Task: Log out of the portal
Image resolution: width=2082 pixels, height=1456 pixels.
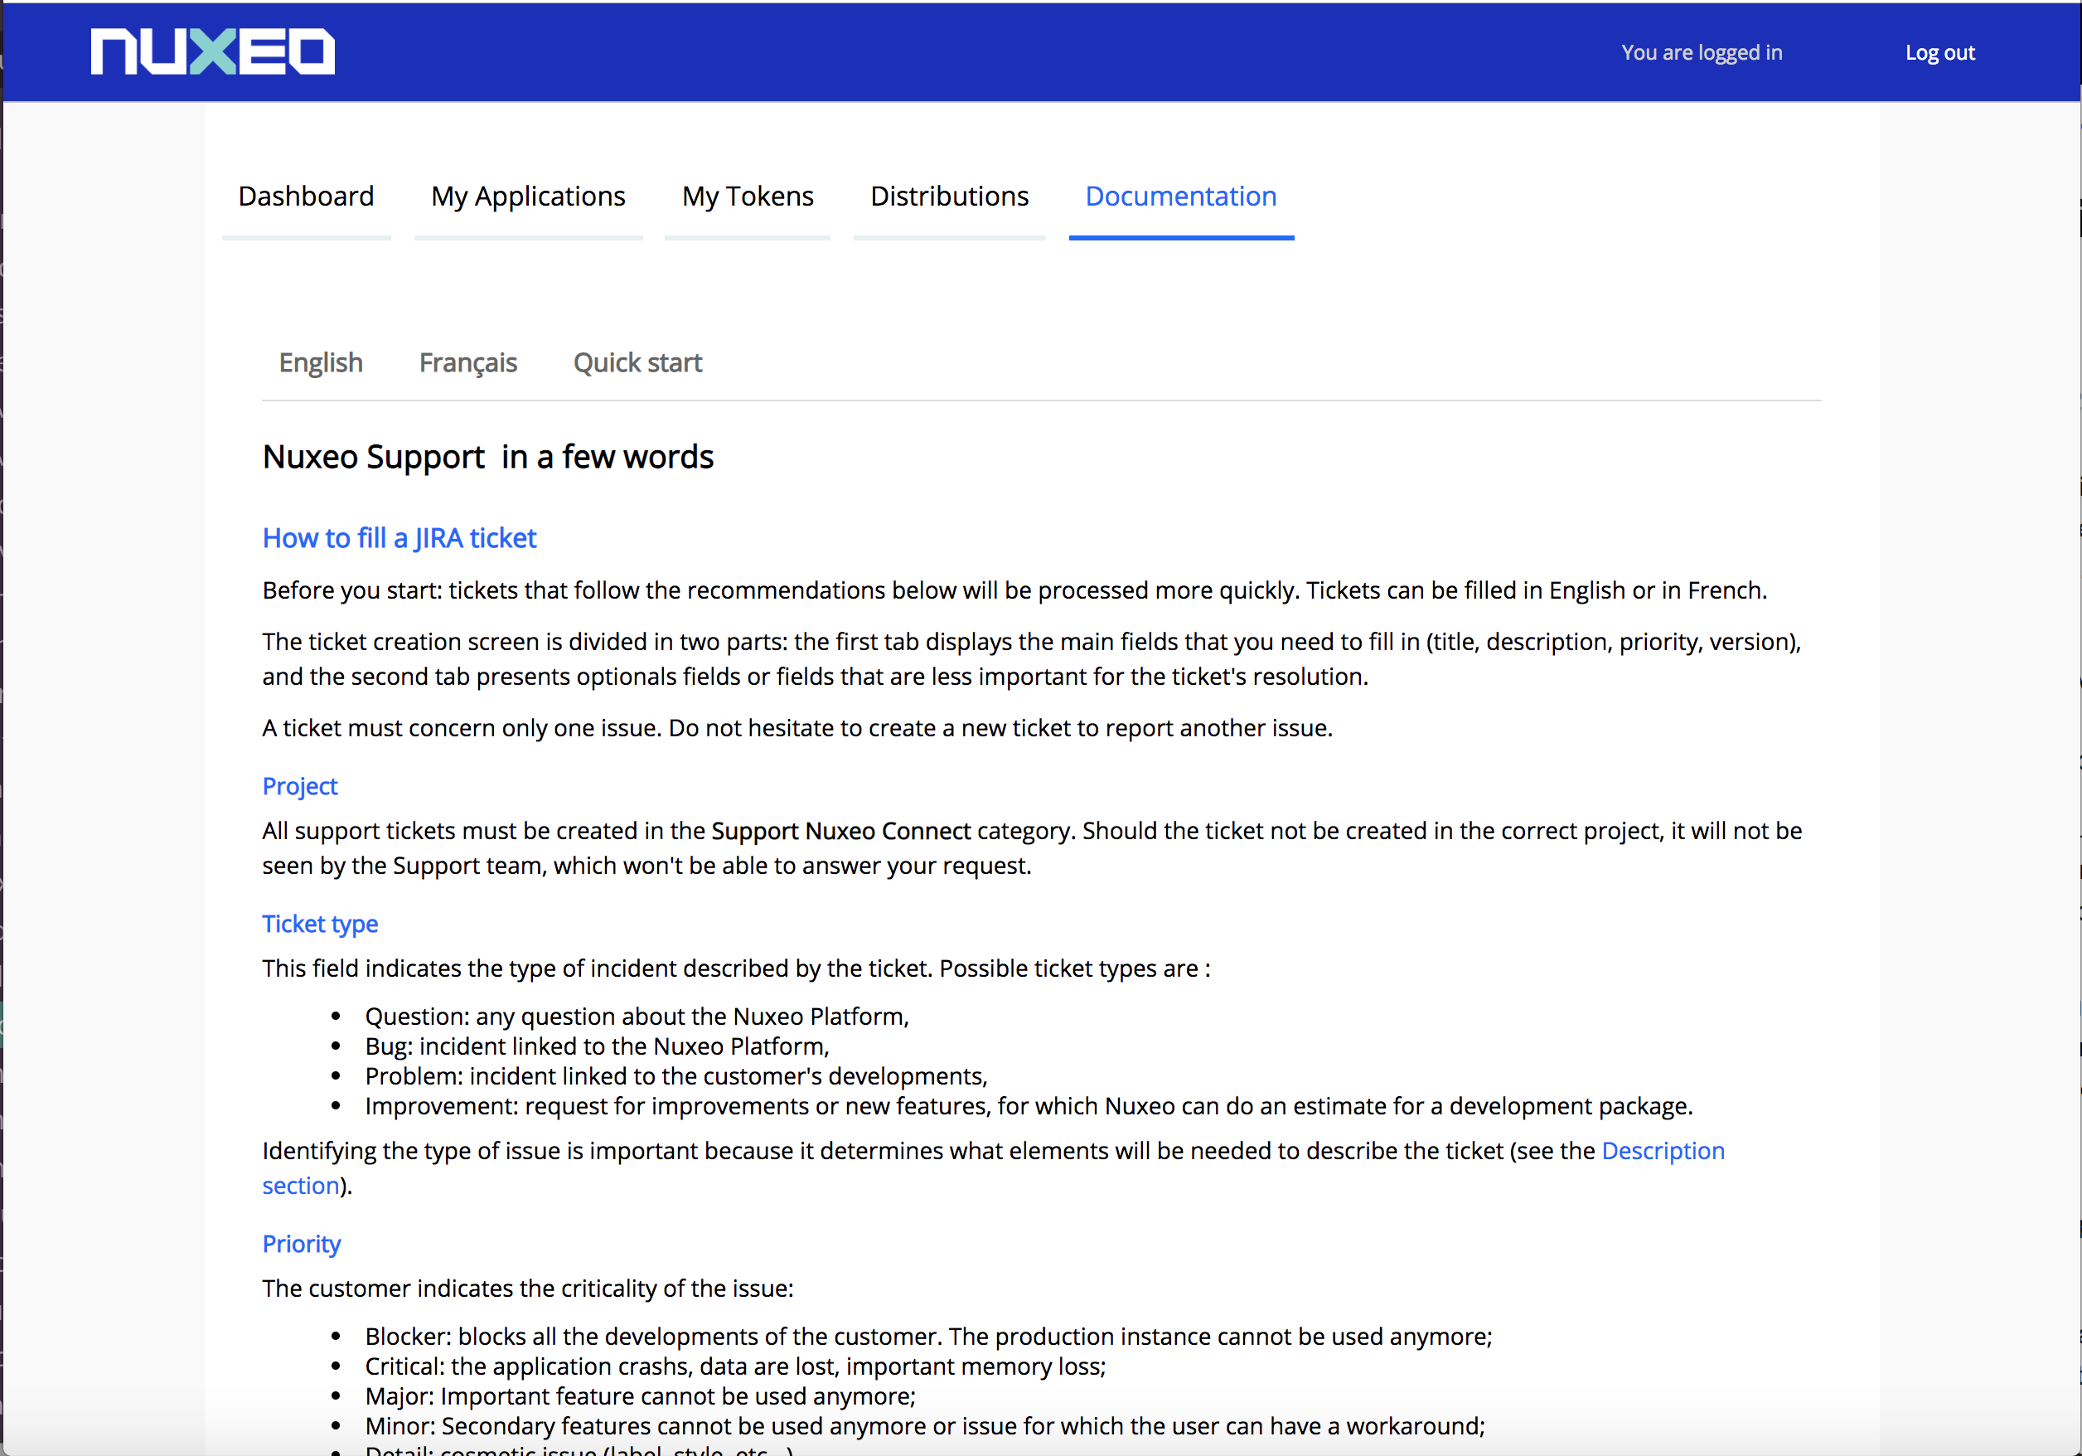Action: pyautogui.click(x=1939, y=52)
